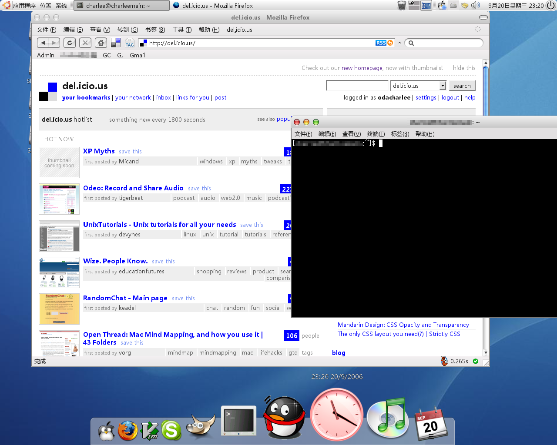Viewport: 557px width, 445px height.
Task: Open the 'Strictly CSS' link
Action: [445, 334]
